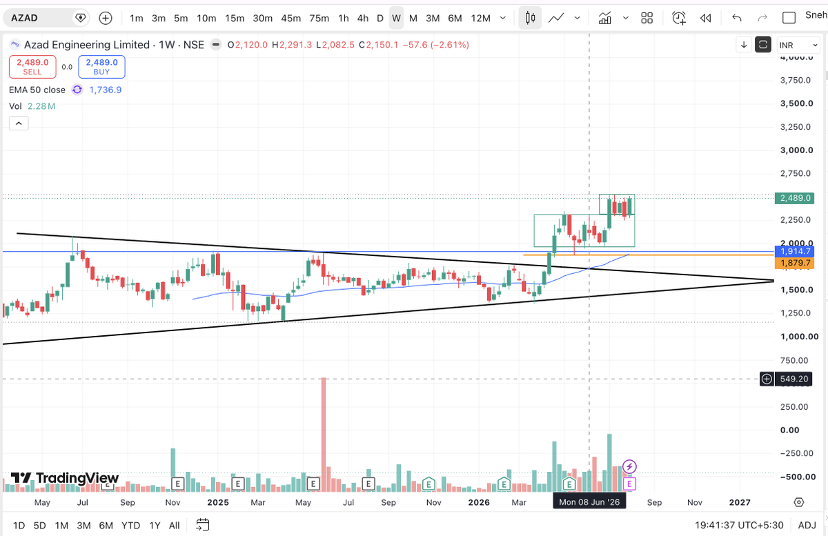Screen dimensions: 828x536
Task: Switch to the 12M interval
Action: [x=480, y=18]
